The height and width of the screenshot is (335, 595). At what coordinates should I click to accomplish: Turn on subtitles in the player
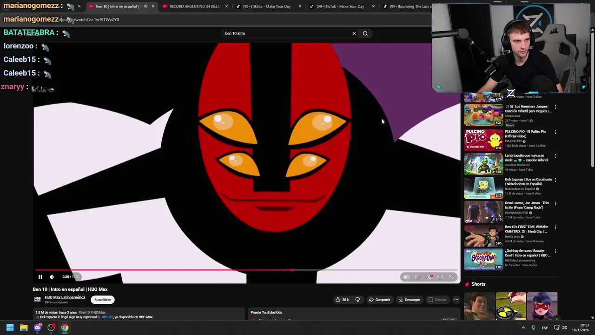[417, 277]
